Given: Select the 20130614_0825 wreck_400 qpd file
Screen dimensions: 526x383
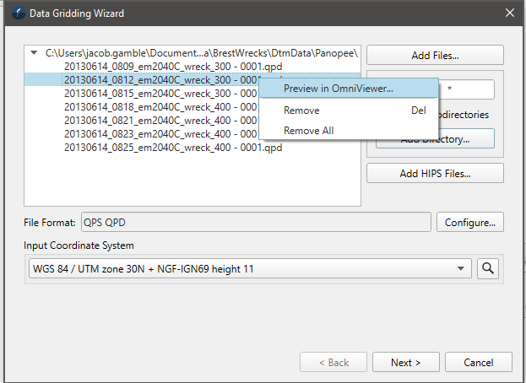Looking at the screenshot, I should coord(172,147).
